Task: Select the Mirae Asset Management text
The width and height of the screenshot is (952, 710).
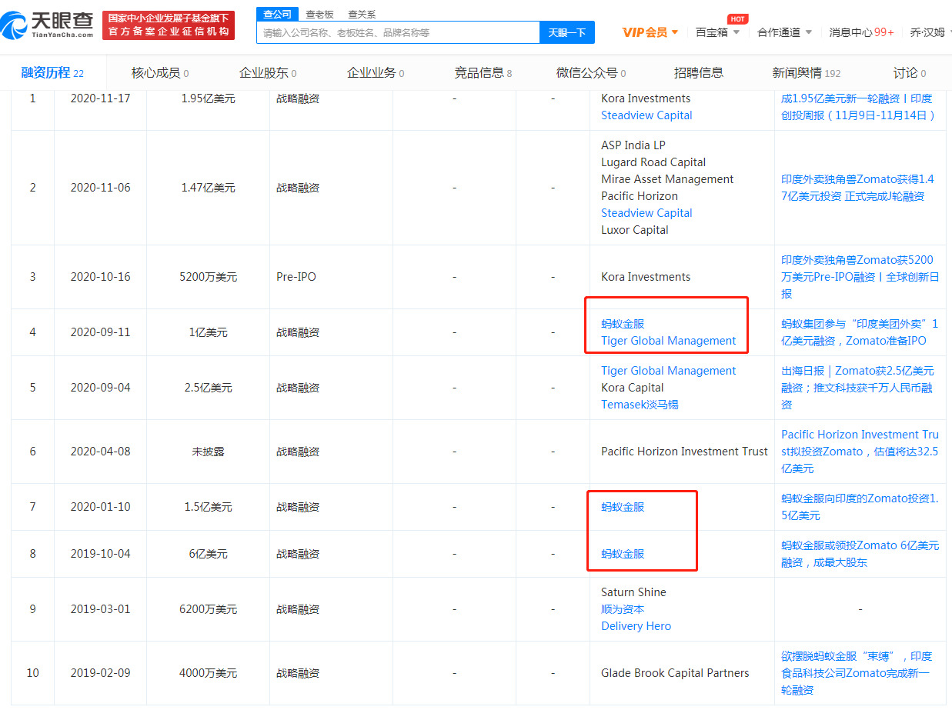Action: click(x=667, y=179)
